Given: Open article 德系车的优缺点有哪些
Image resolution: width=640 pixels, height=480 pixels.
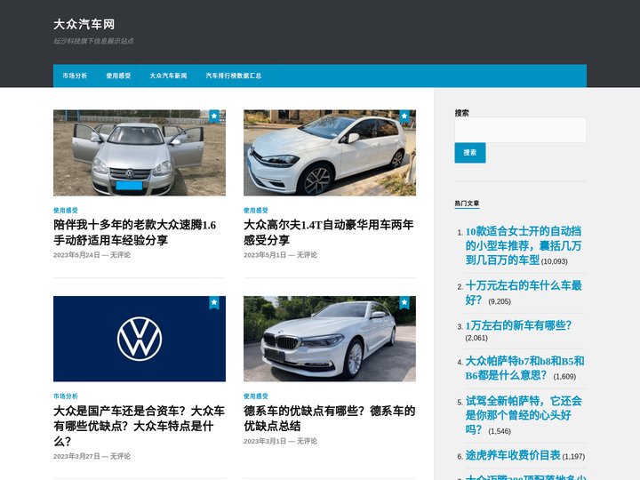Looking at the screenshot, I should point(330,419).
